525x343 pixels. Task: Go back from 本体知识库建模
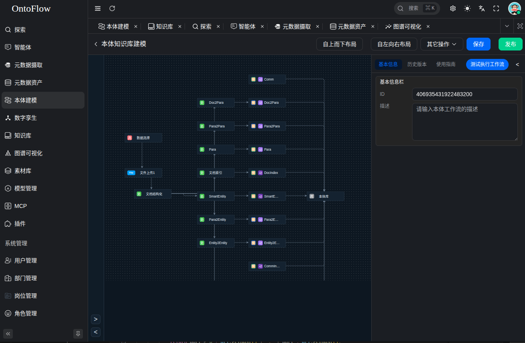[x=96, y=44]
